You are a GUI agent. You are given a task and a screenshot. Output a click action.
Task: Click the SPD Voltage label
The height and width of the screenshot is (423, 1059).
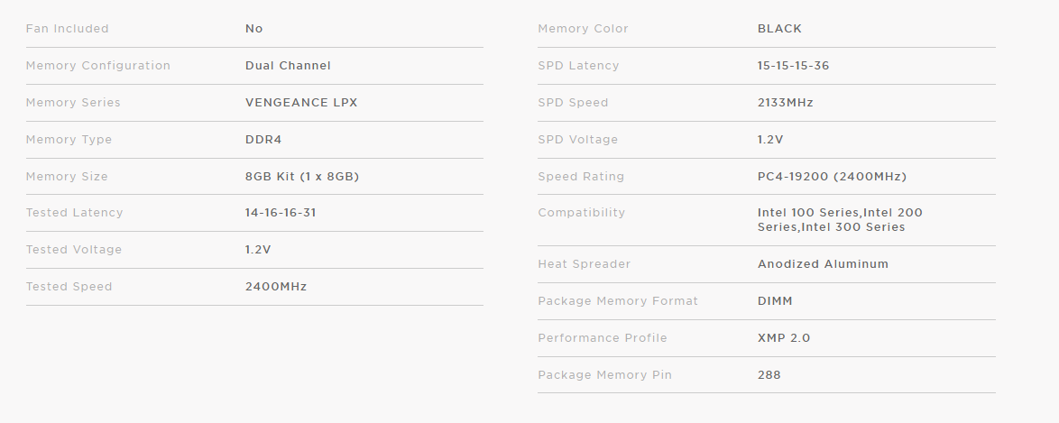[578, 140]
